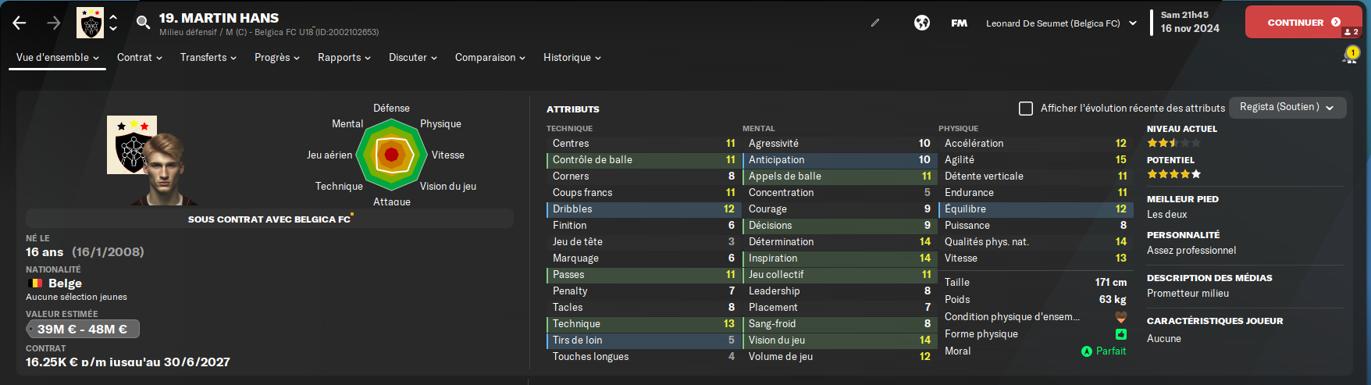Click the heart condition physique icon
Screen dimensions: 1371x385
(x=1120, y=317)
